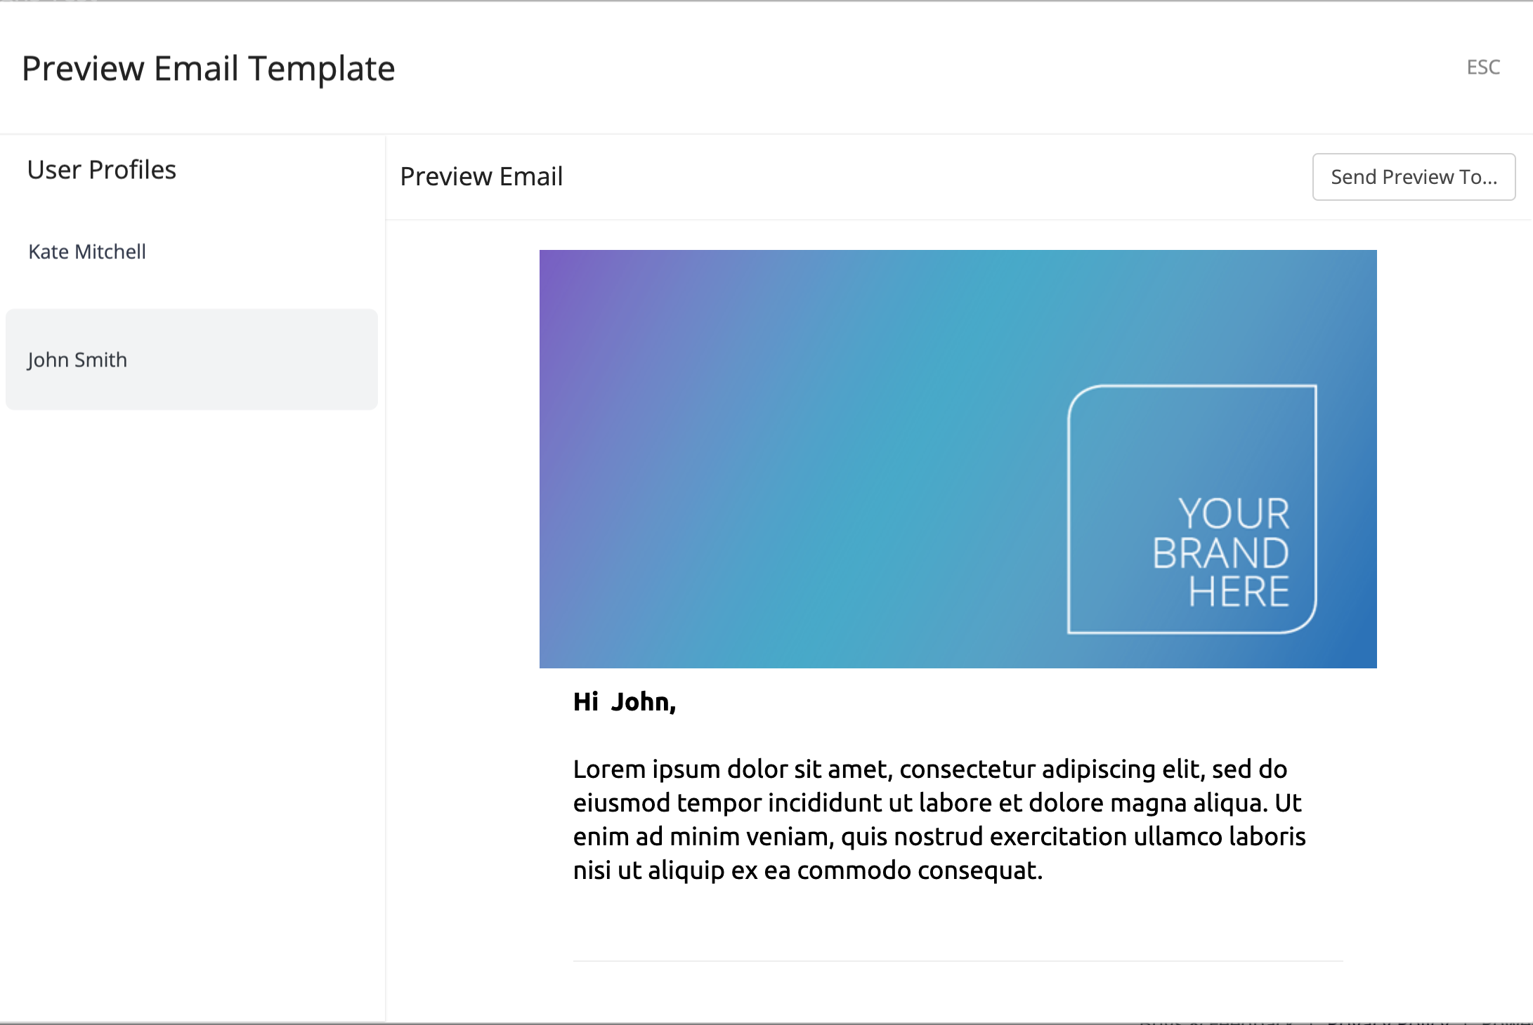This screenshot has width=1533, height=1025.
Task: Click the User Profiles heading
Action: click(102, 170)
